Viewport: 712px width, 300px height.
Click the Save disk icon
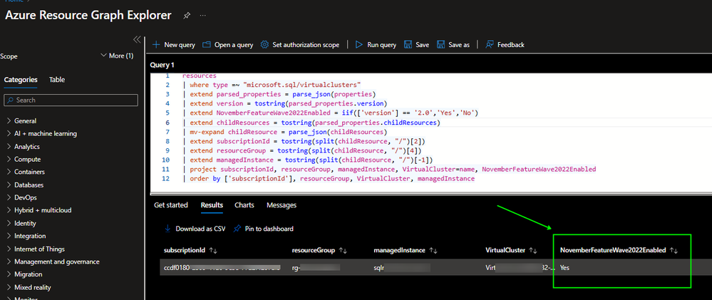(408, 44)
